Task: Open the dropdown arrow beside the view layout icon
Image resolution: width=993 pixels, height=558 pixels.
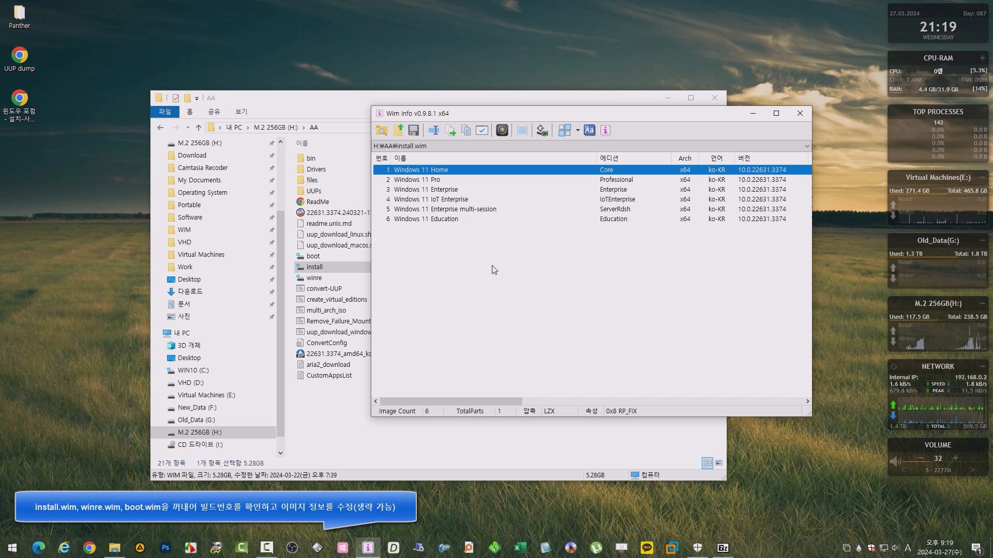Action: point(578,130)
